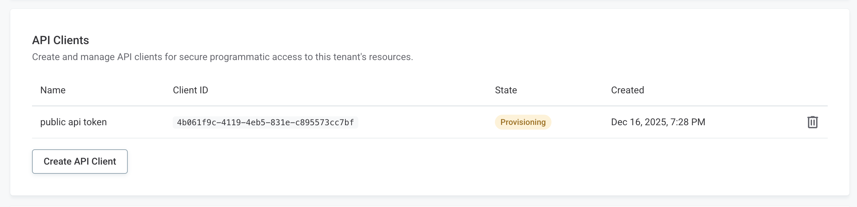
Task: Click the API Clients section heading
Action: (x=60, y=40)
